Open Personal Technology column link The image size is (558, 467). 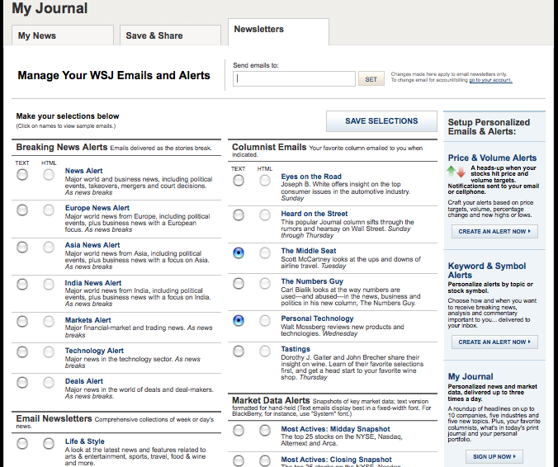coord(317,318)
